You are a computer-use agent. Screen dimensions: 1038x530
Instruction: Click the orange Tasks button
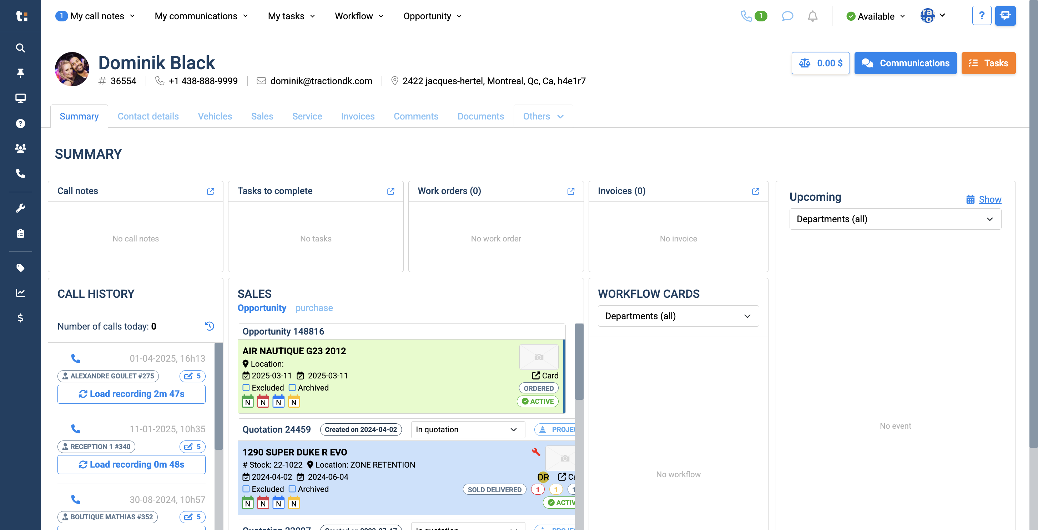988,63
